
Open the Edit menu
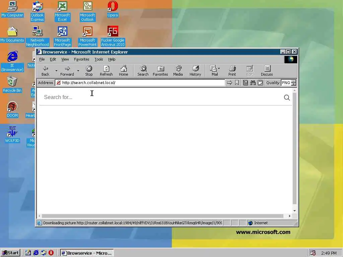[x=53, y=59]
